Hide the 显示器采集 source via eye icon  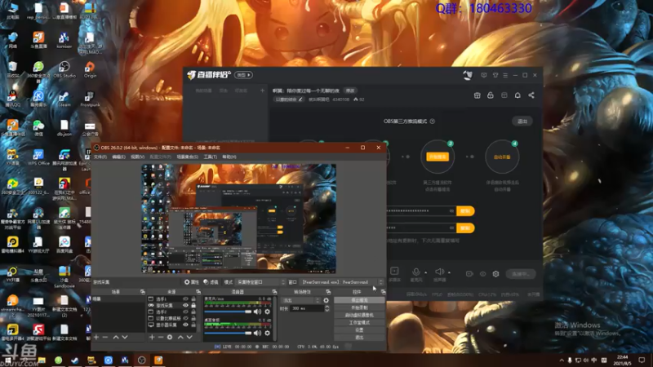(x=186, y=325)
